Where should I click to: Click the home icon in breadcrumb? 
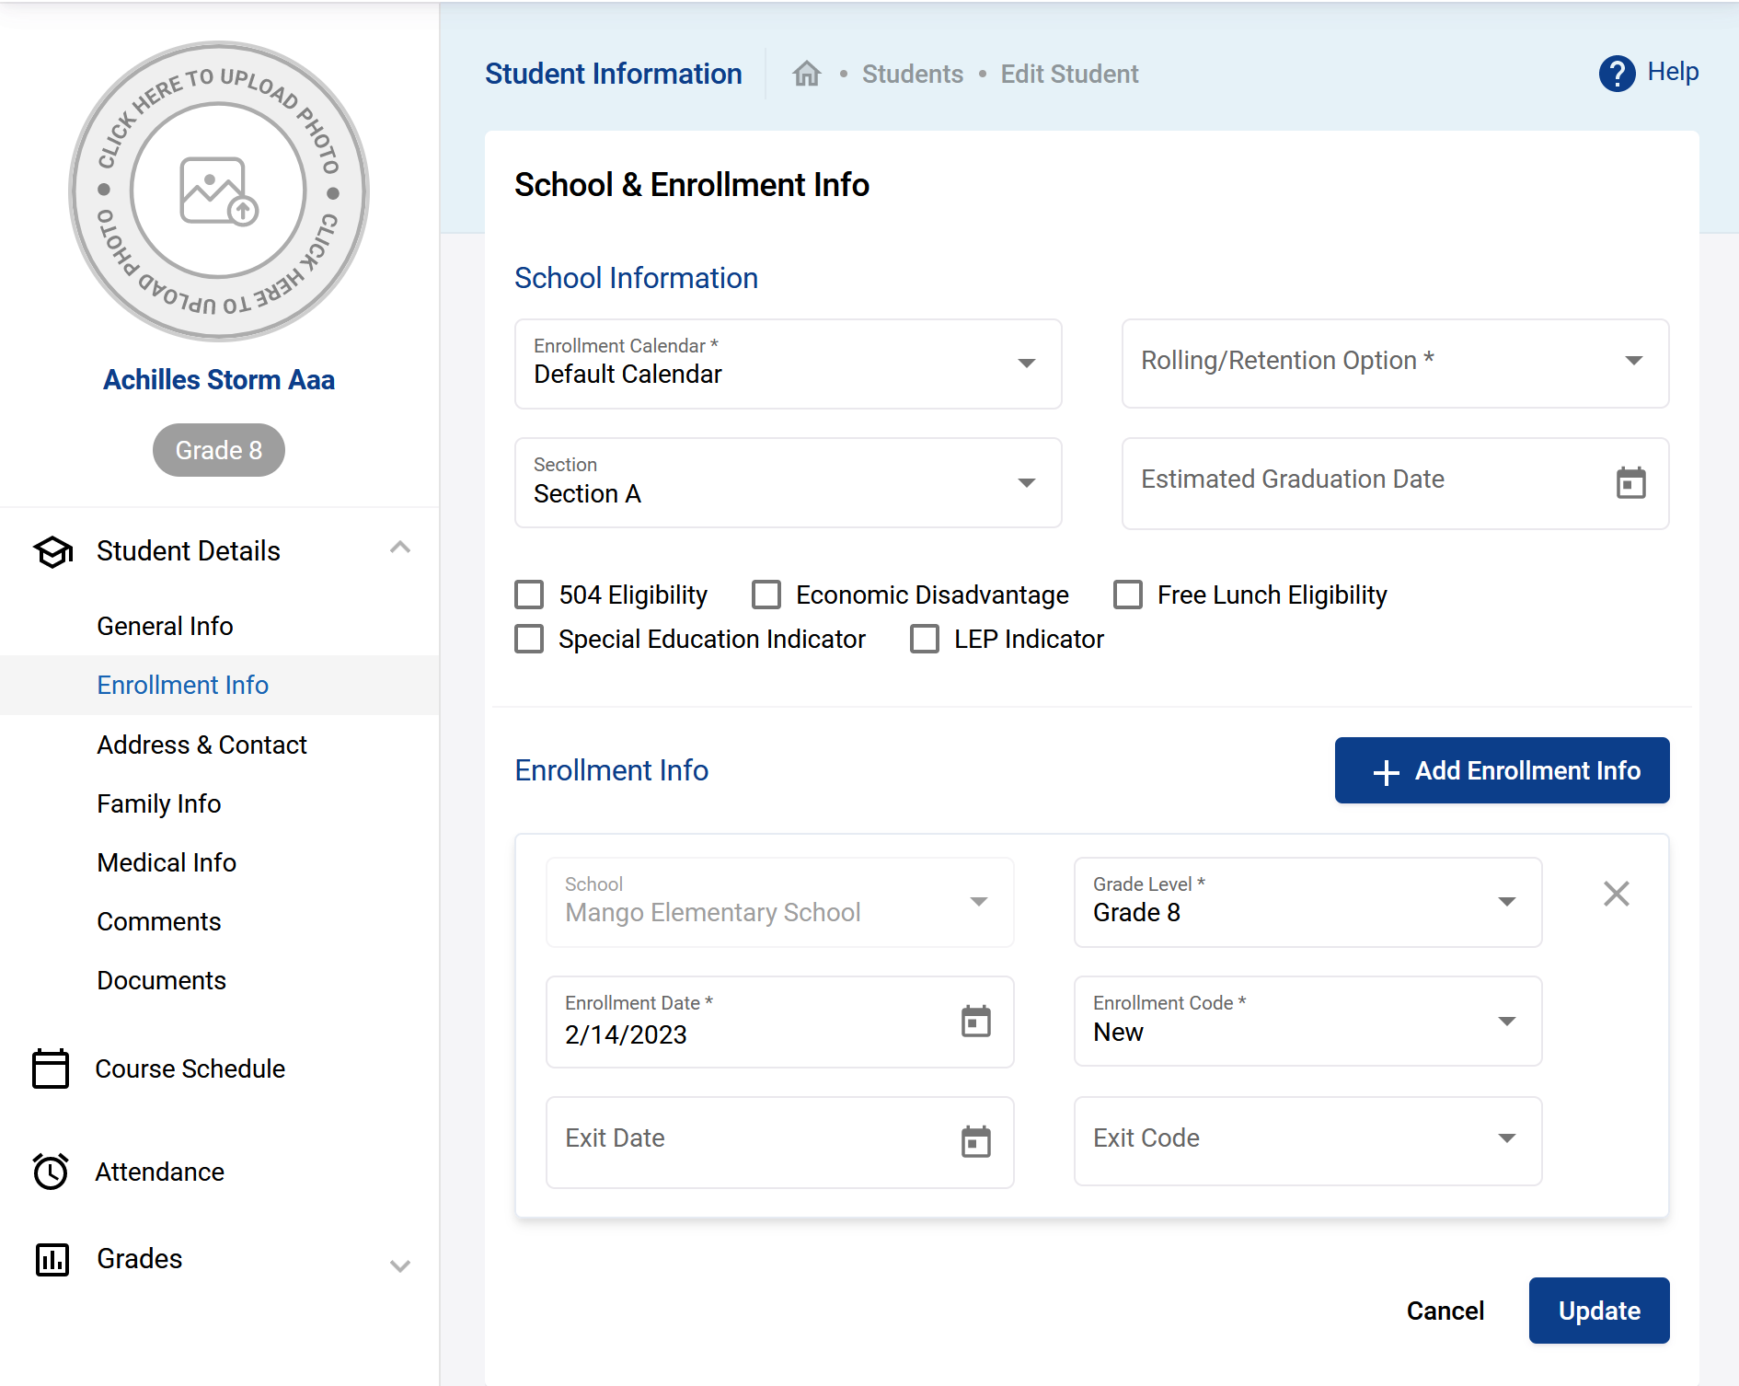[806, 74]
